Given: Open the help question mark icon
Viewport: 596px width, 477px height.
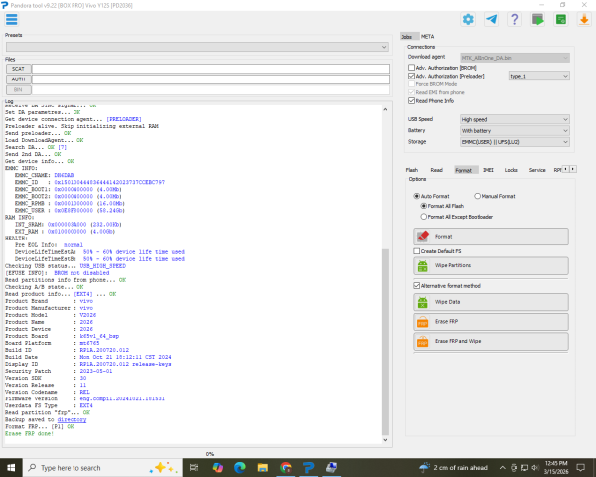Looking at the screenshot, I should pos(515,19).
